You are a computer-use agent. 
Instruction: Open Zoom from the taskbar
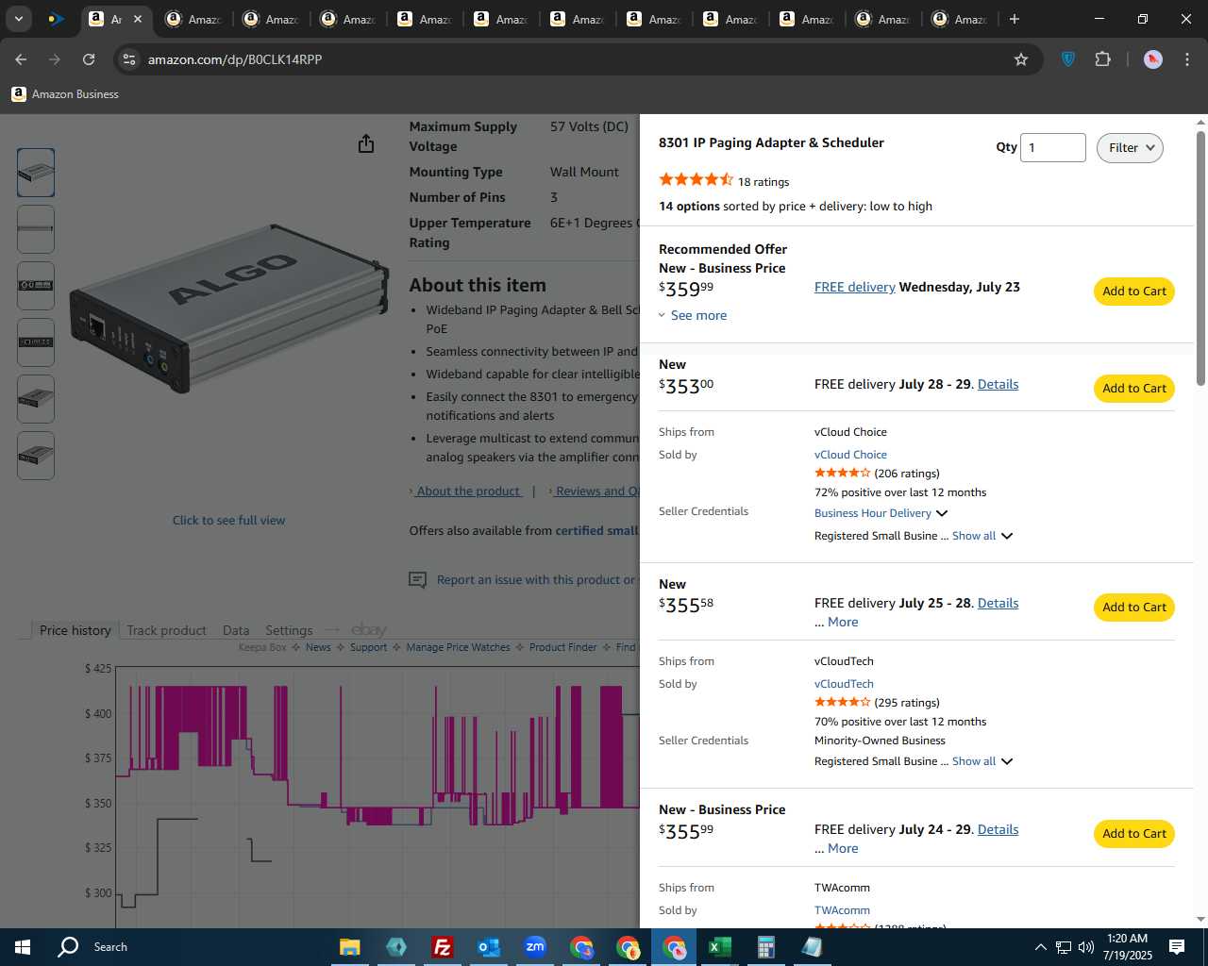[535, 947]
